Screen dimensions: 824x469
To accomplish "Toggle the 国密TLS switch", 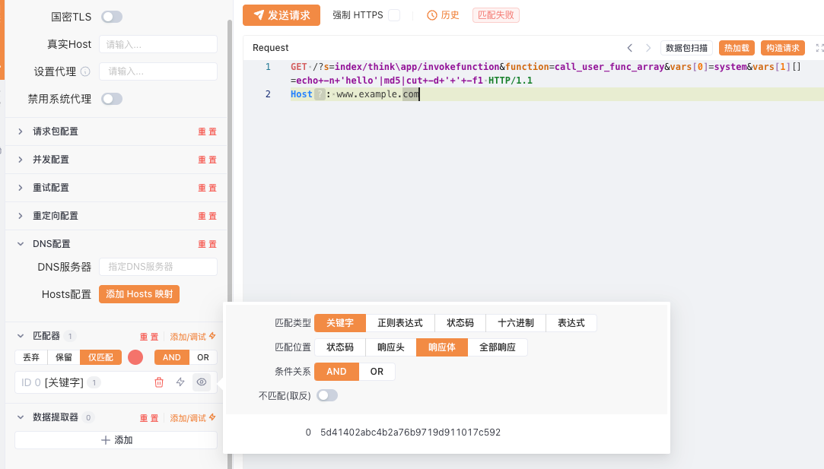I will (x=112, y=17).
